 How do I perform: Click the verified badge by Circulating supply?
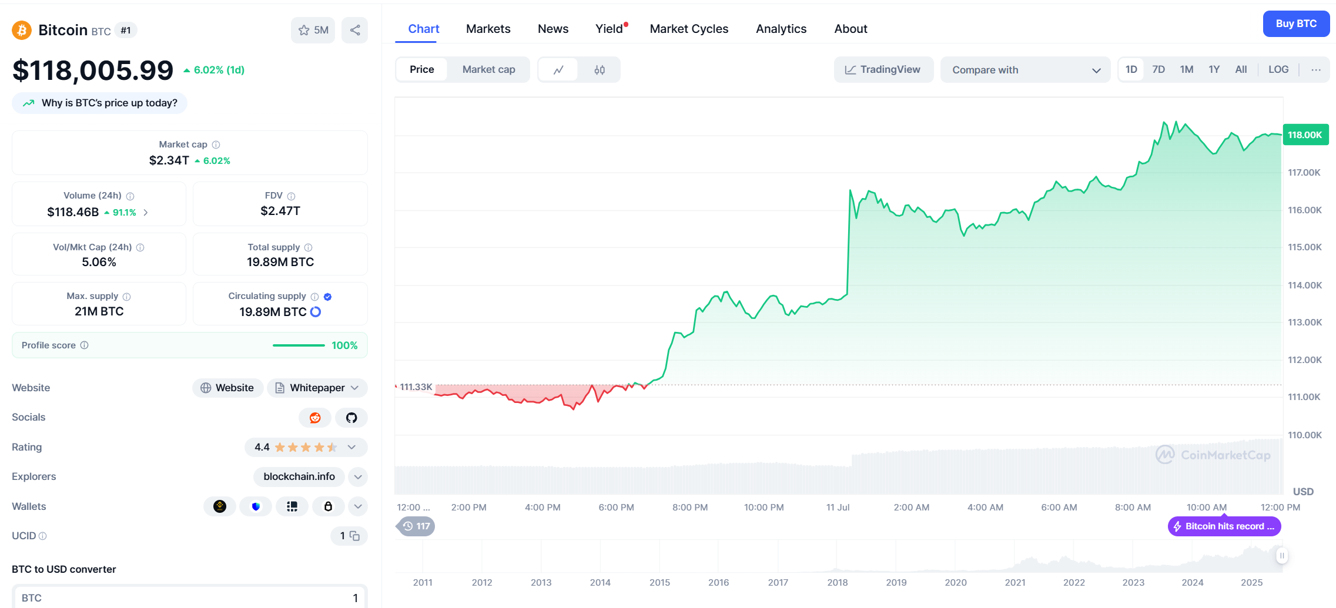pos(328,297)
